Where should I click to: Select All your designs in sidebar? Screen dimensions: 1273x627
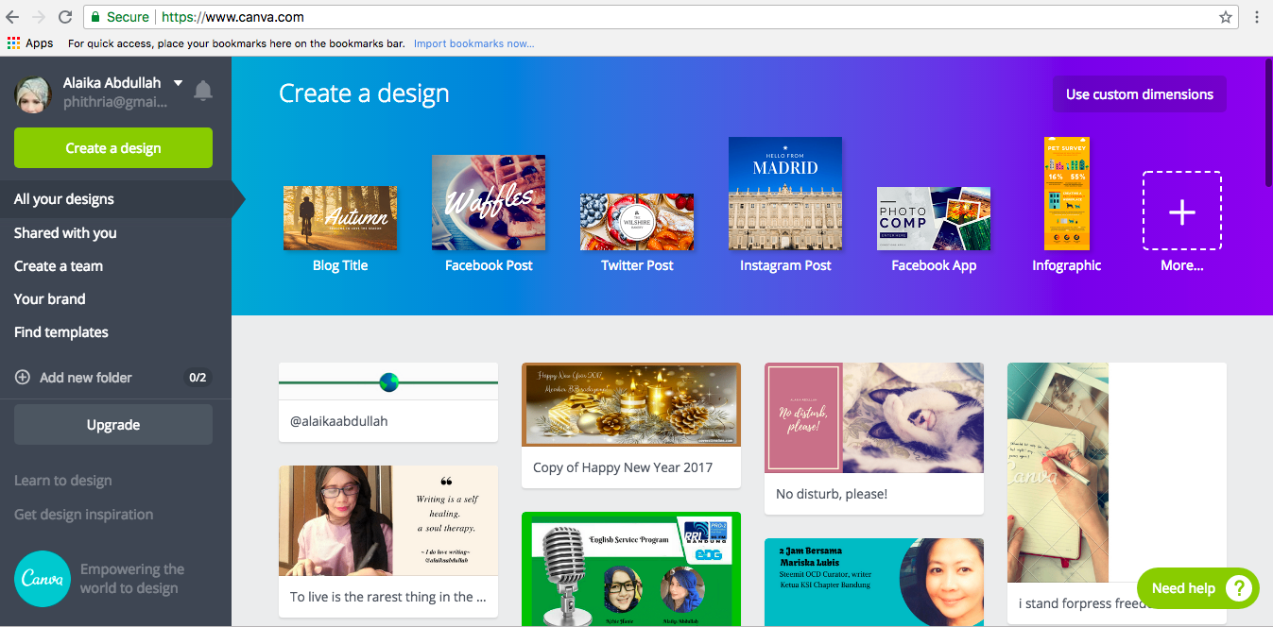[115, 199]
